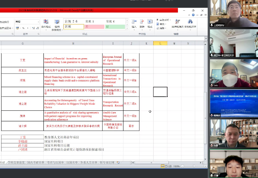Click the insert new worksheet tab icon
Screen dimensions: 258x178
[119, 162]
